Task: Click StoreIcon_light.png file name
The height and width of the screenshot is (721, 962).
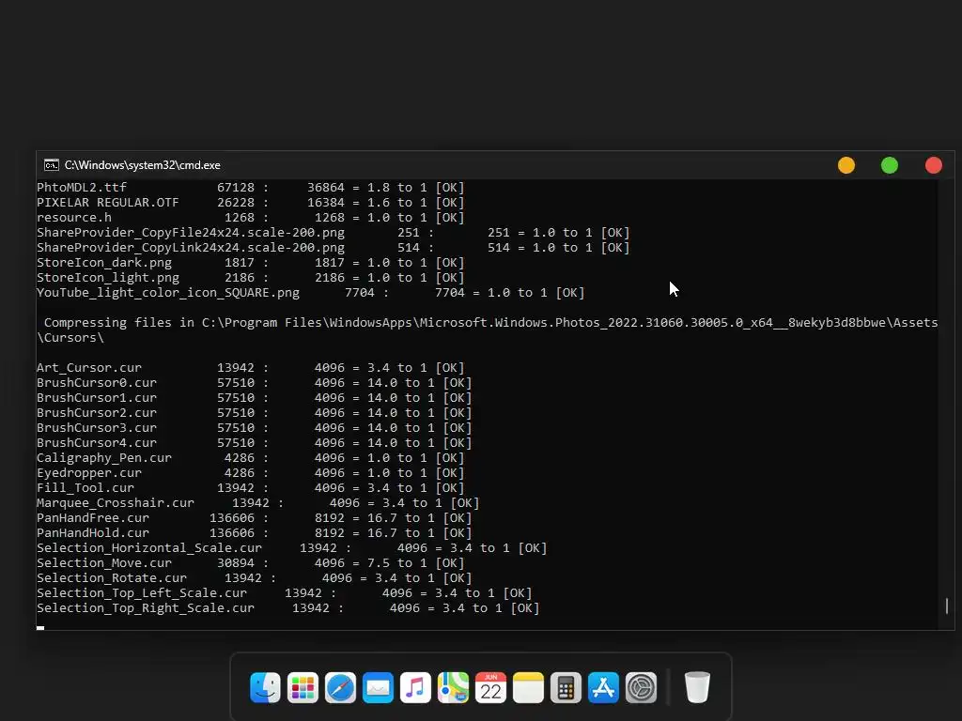Action: (108, 278)
